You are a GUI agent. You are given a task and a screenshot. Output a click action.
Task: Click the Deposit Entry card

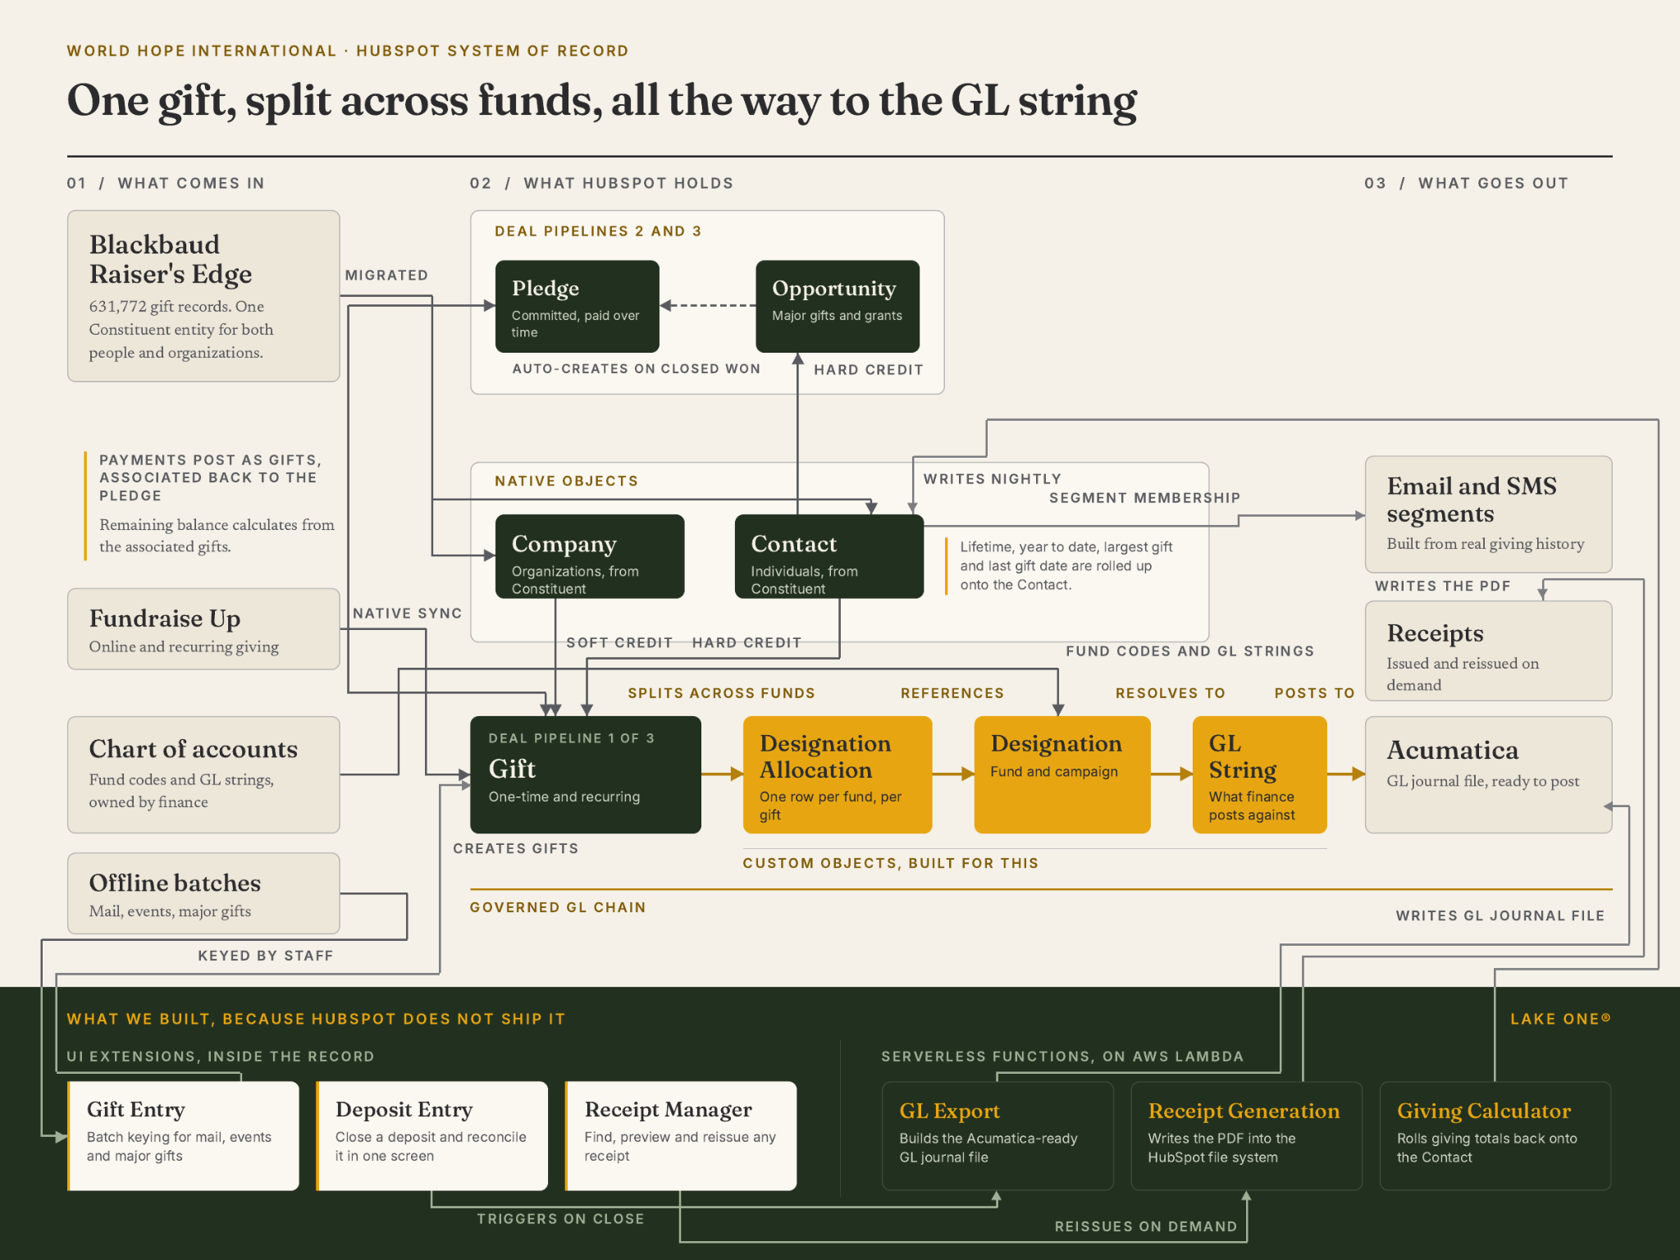(x=431, y=1135)
